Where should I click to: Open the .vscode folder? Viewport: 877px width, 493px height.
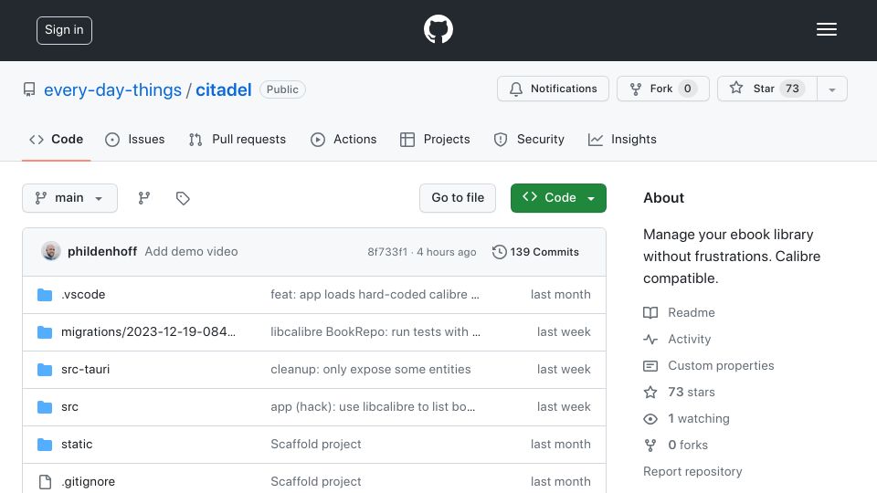pos(83,295)
